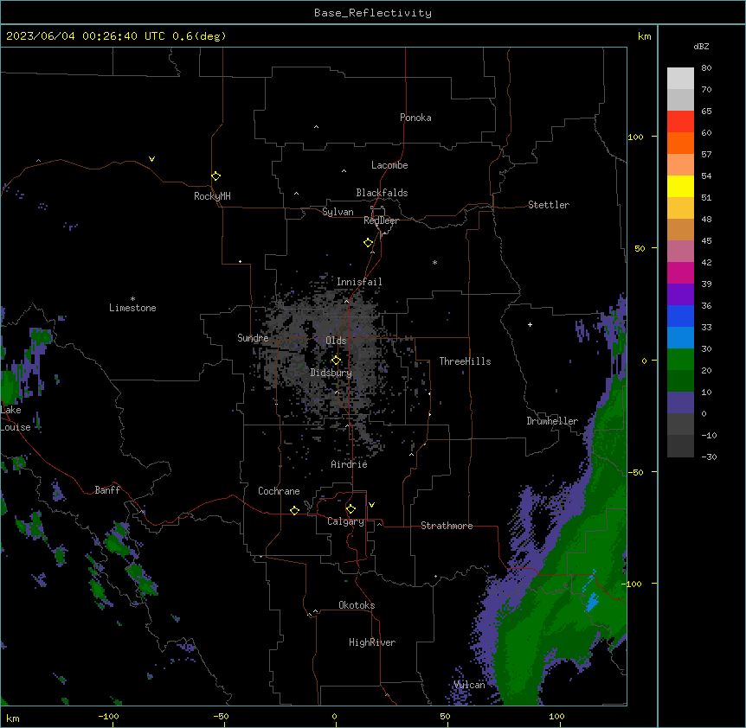Click the Cochrane label
The image size is (746, 728).
(x=279, y=491)
